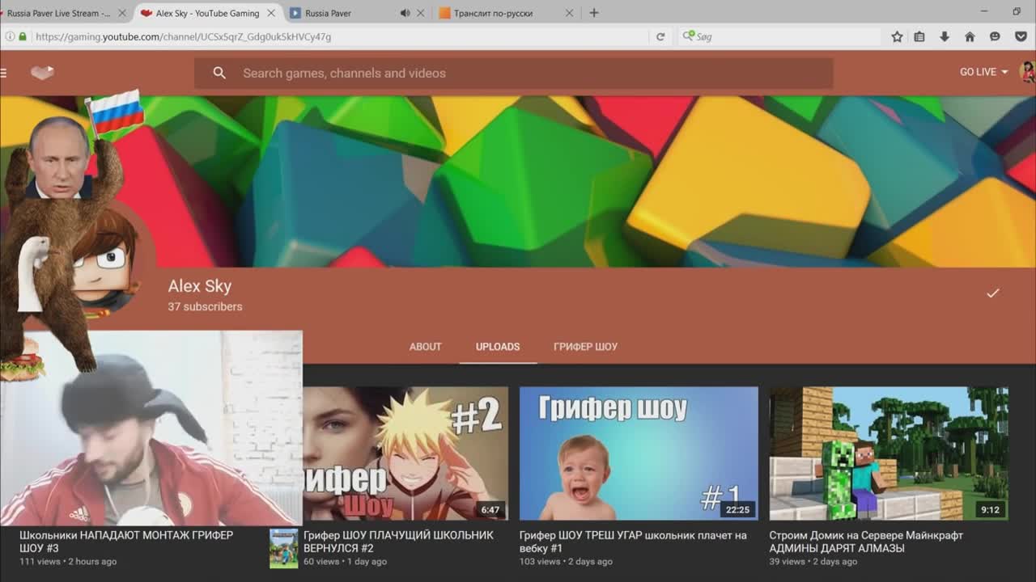The height and width of the screenshot is (582, 1036).
Task: Open the Minecraft creeper video thumbnail
Action: click(x=889, y=453)
